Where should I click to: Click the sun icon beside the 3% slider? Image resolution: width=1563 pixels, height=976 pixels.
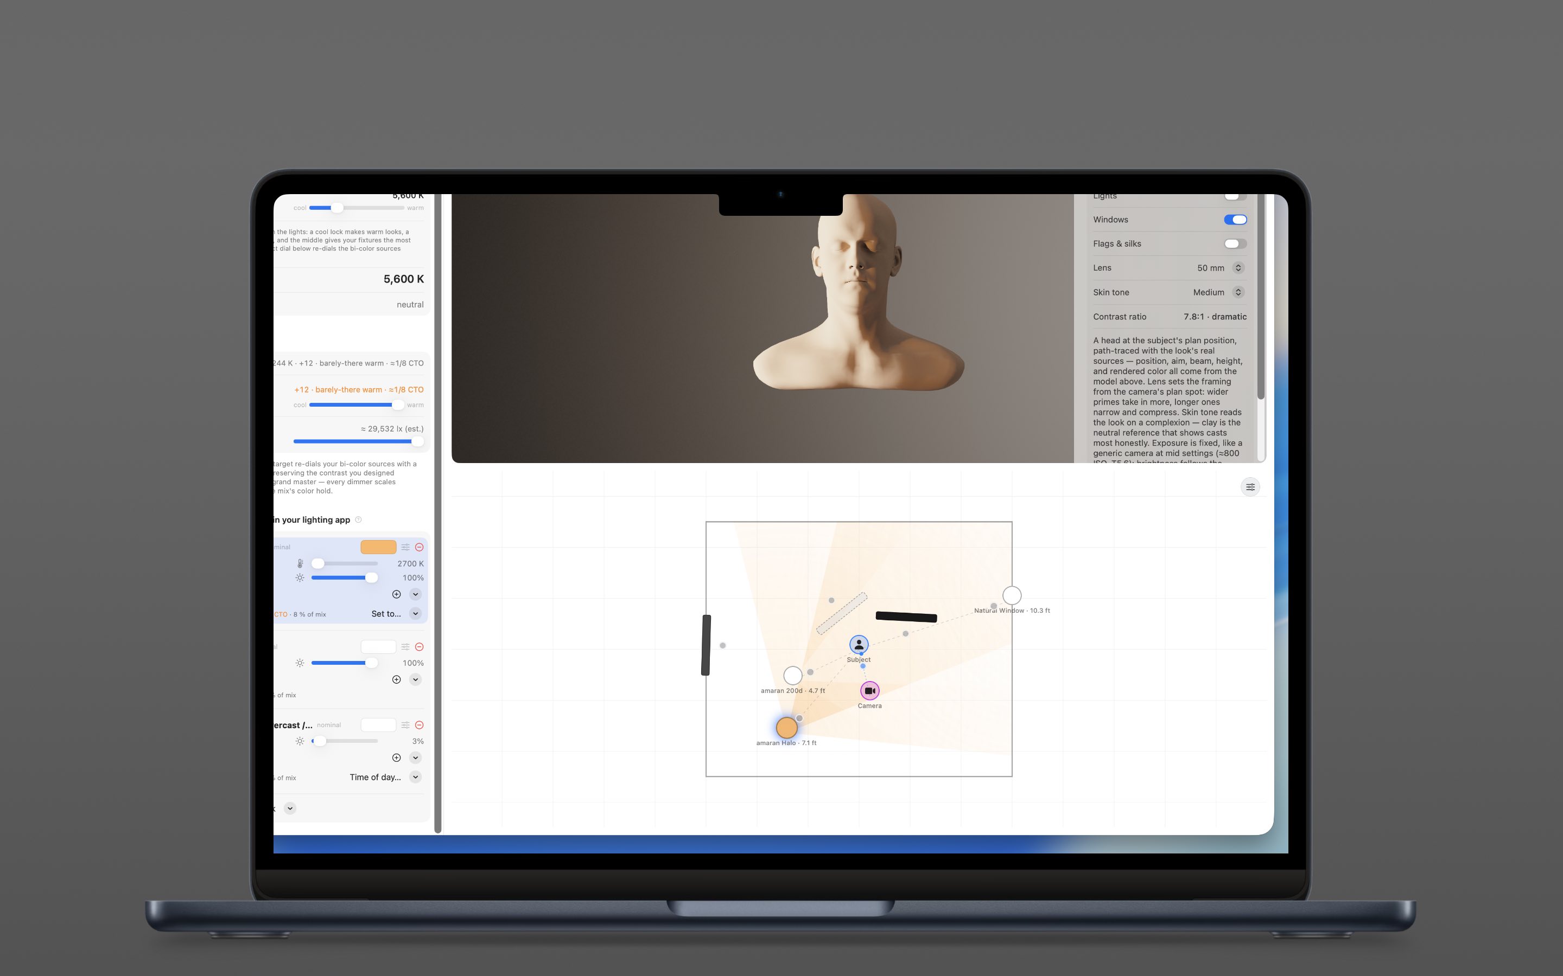pyautogui.click(x=300, y=741)
